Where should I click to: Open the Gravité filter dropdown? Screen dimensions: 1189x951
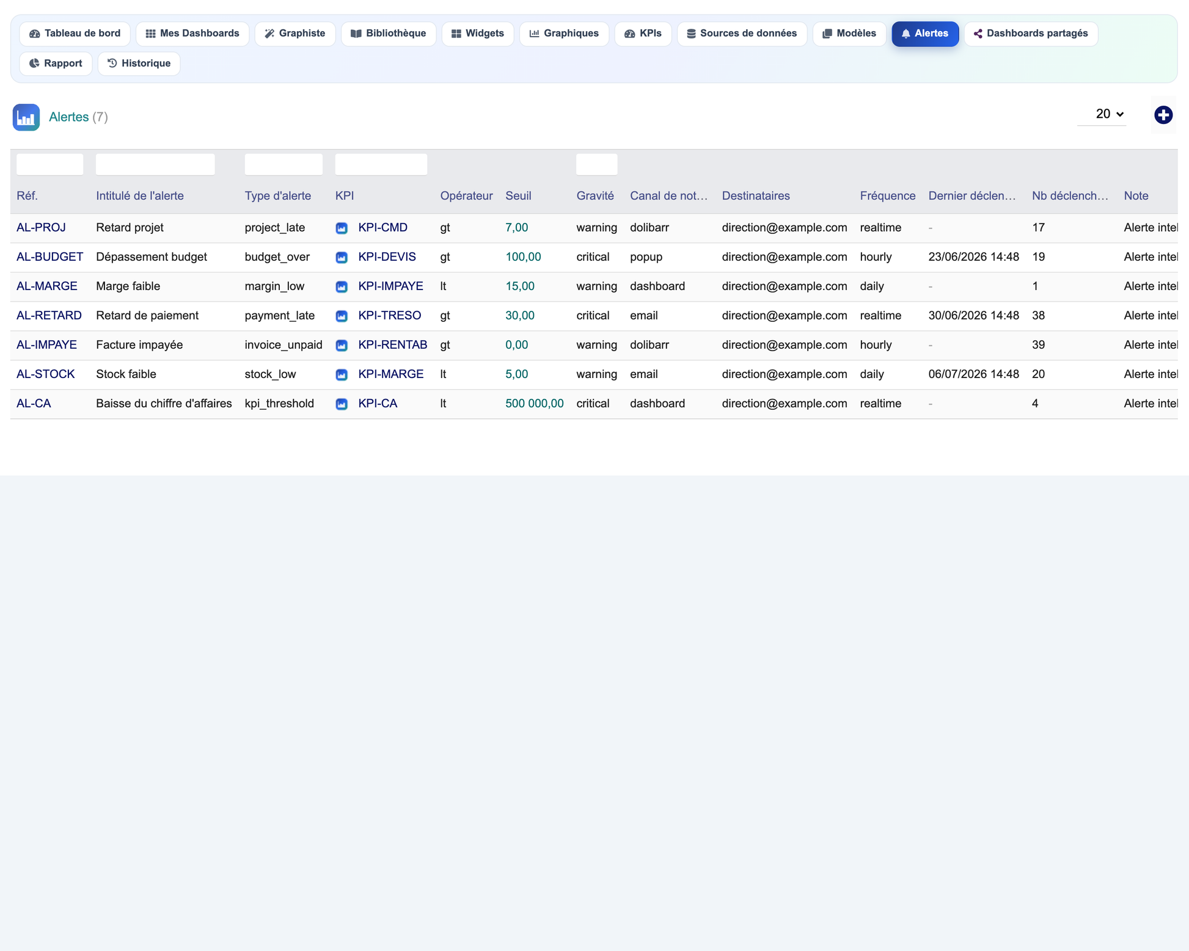pyautogui.click(x=596, y=164)
